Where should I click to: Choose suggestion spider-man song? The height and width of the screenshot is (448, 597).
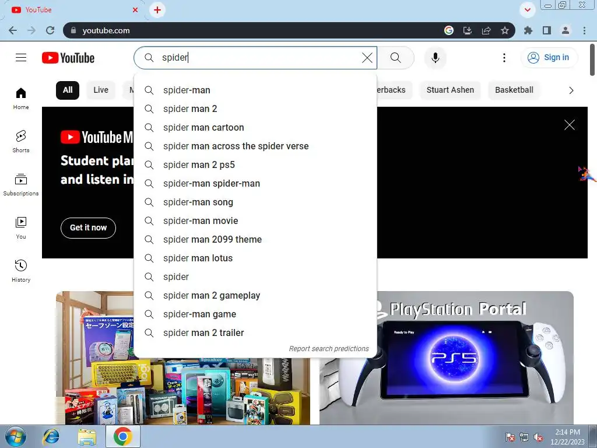[x=255, y=202]
